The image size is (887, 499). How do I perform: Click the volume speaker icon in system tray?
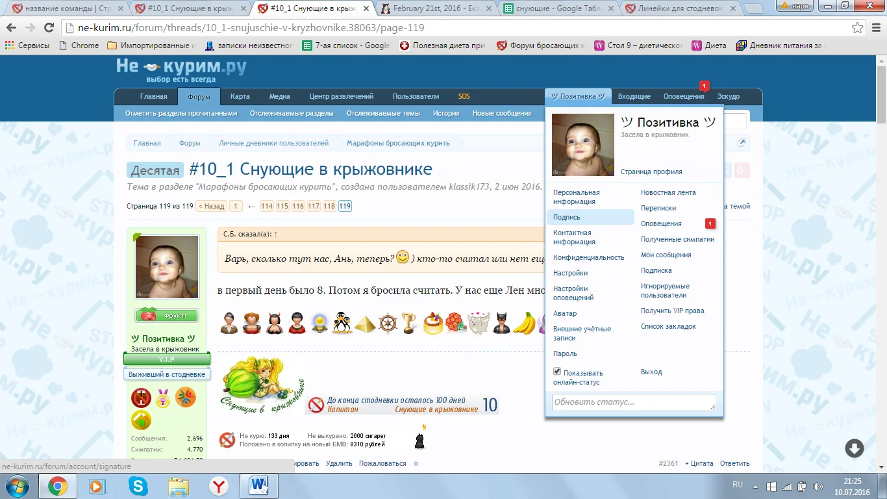point(817,486)
